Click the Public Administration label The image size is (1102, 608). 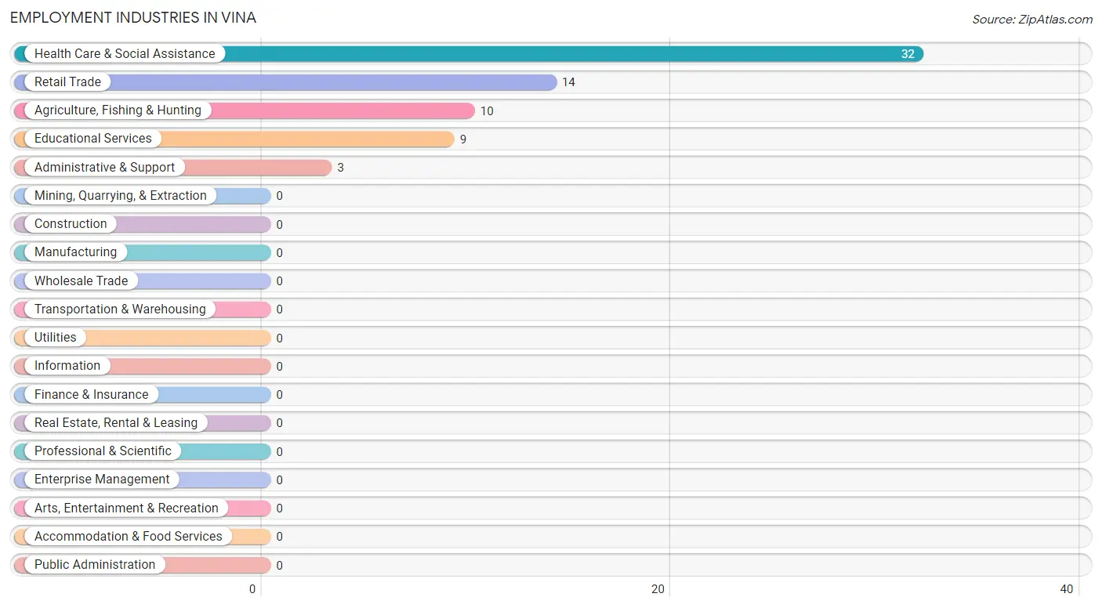point(95,564)
